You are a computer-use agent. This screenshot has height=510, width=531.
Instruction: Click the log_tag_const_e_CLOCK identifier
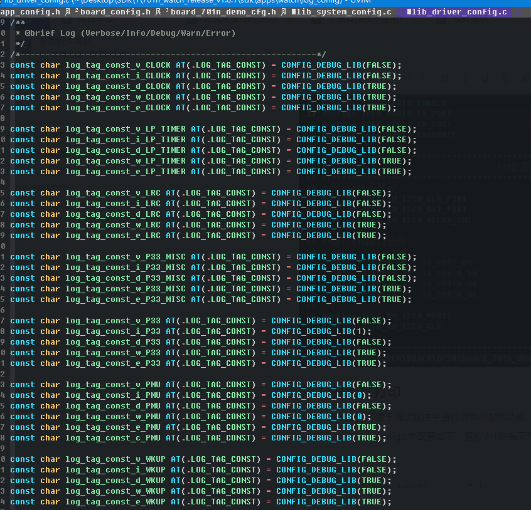[x=118, y=108]
